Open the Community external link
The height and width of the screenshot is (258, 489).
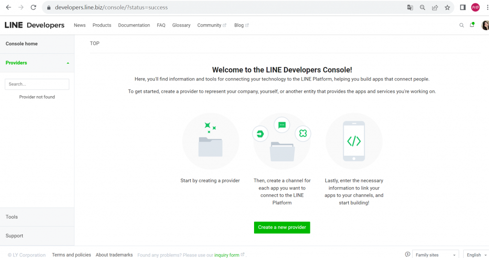tap(212, 25)
